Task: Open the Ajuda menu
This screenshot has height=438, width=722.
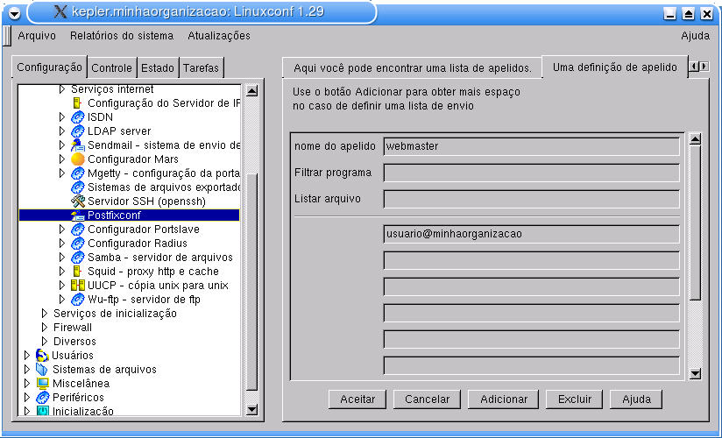Action: (x=696, y=36)
